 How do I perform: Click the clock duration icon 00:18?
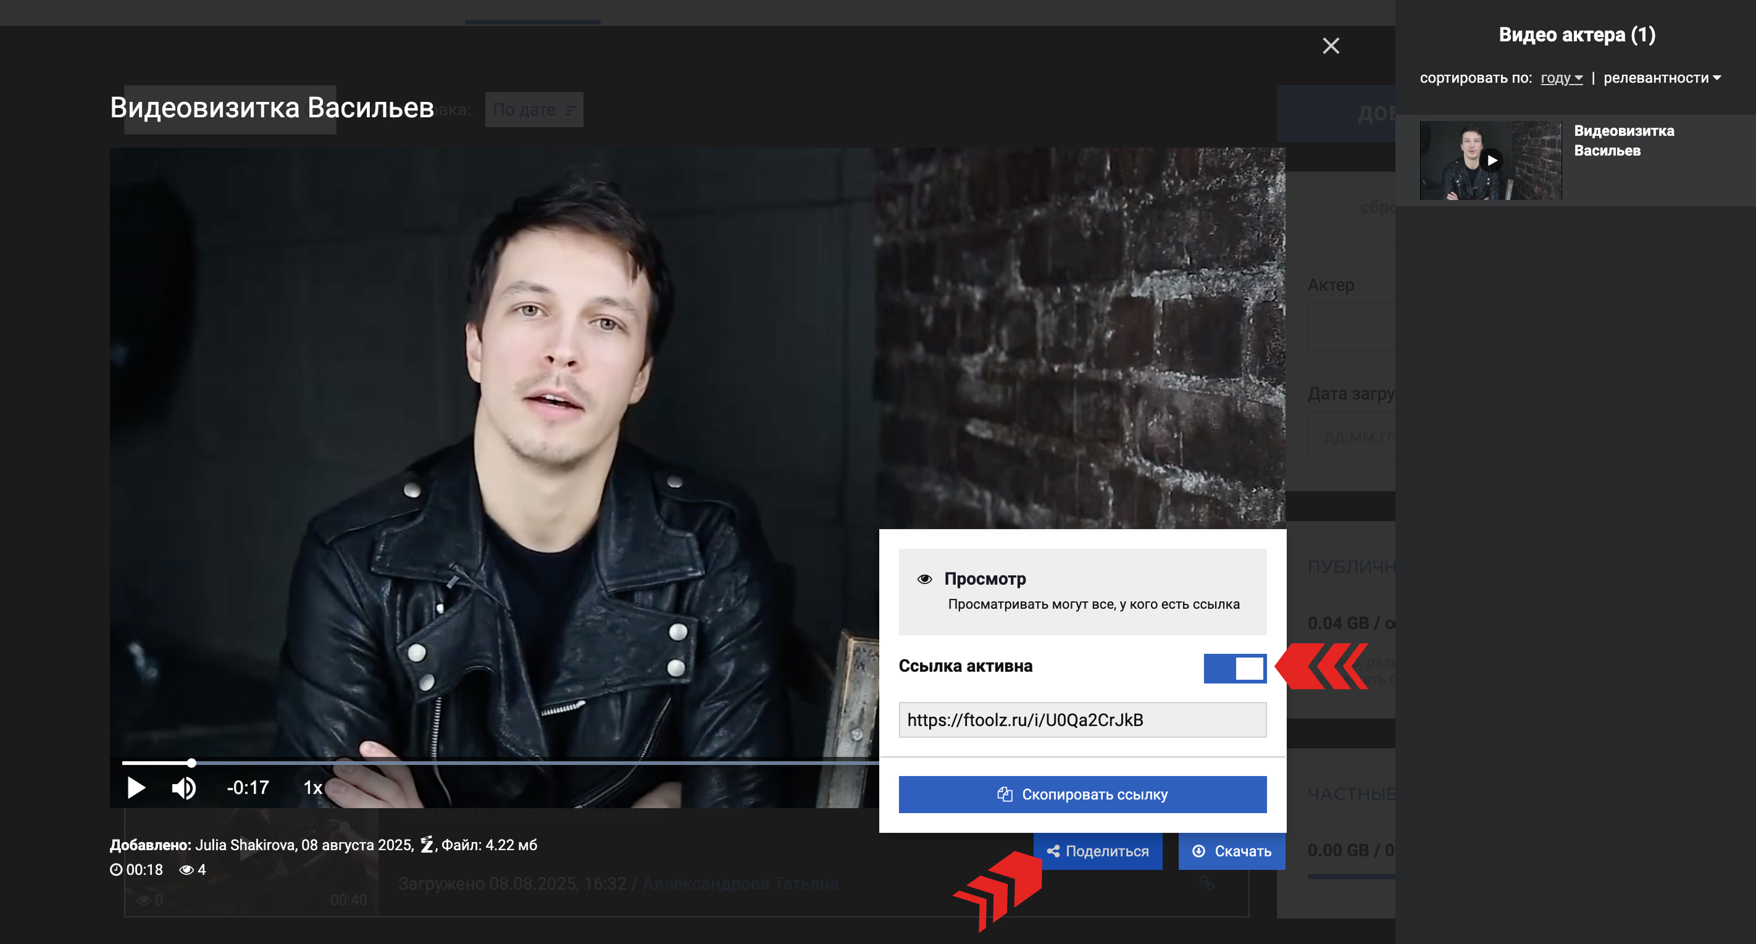(x=117, y=870)
